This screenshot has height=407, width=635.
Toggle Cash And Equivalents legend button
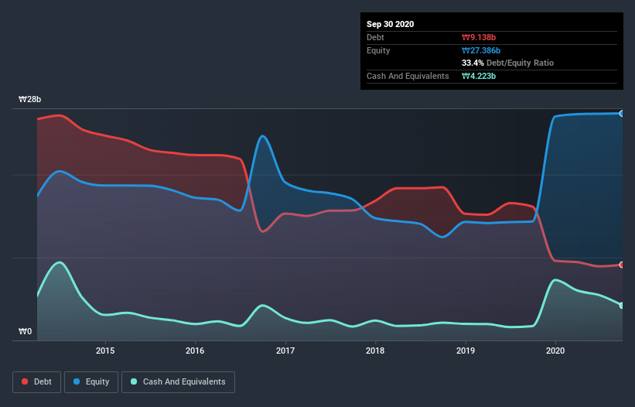(178, 382)
